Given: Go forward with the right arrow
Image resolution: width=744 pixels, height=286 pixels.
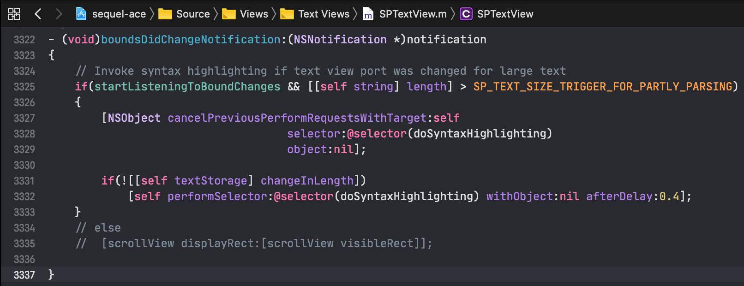Looking at the screenshot, I should click(59, 14).
